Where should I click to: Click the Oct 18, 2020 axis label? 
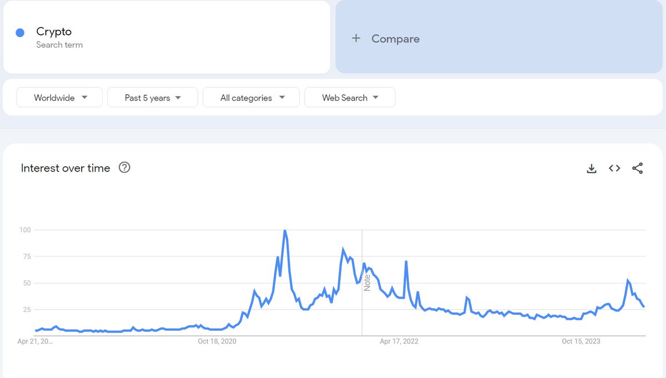(217, 341)
